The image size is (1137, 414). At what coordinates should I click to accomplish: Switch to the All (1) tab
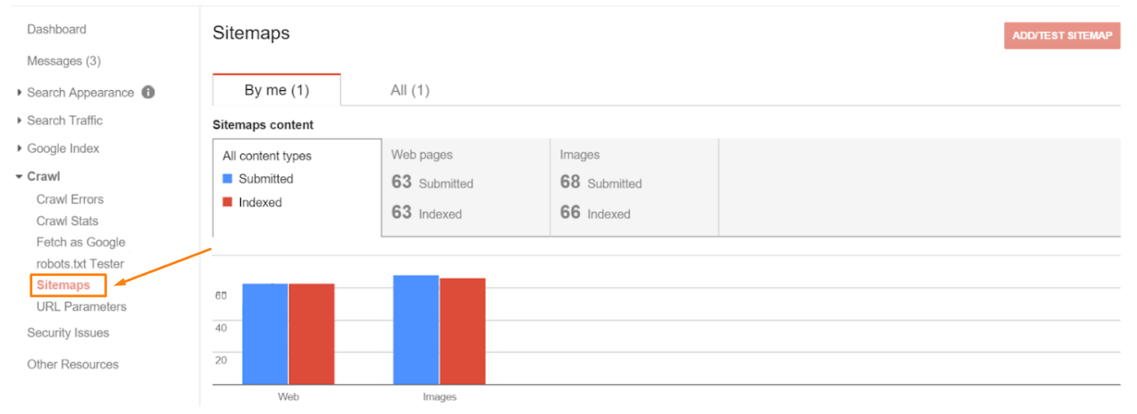(x=410, y=90)
